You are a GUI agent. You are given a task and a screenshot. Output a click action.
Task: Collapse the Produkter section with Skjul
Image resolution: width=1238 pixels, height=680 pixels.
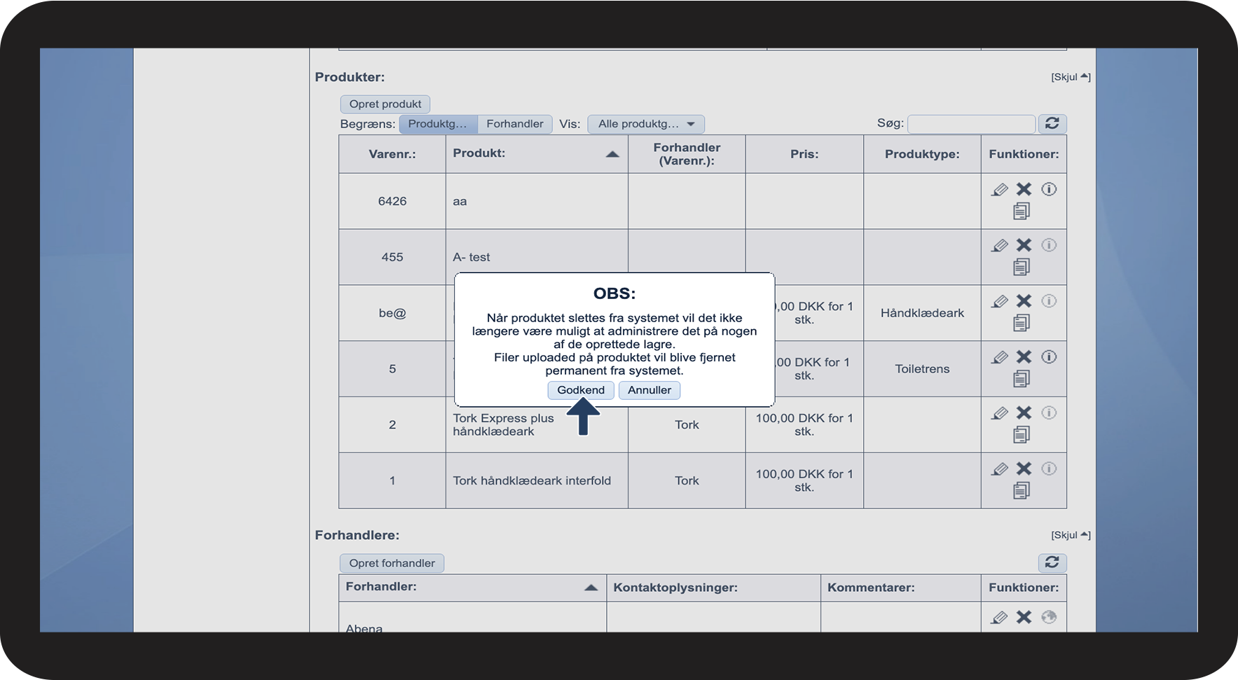[1070, 77]
